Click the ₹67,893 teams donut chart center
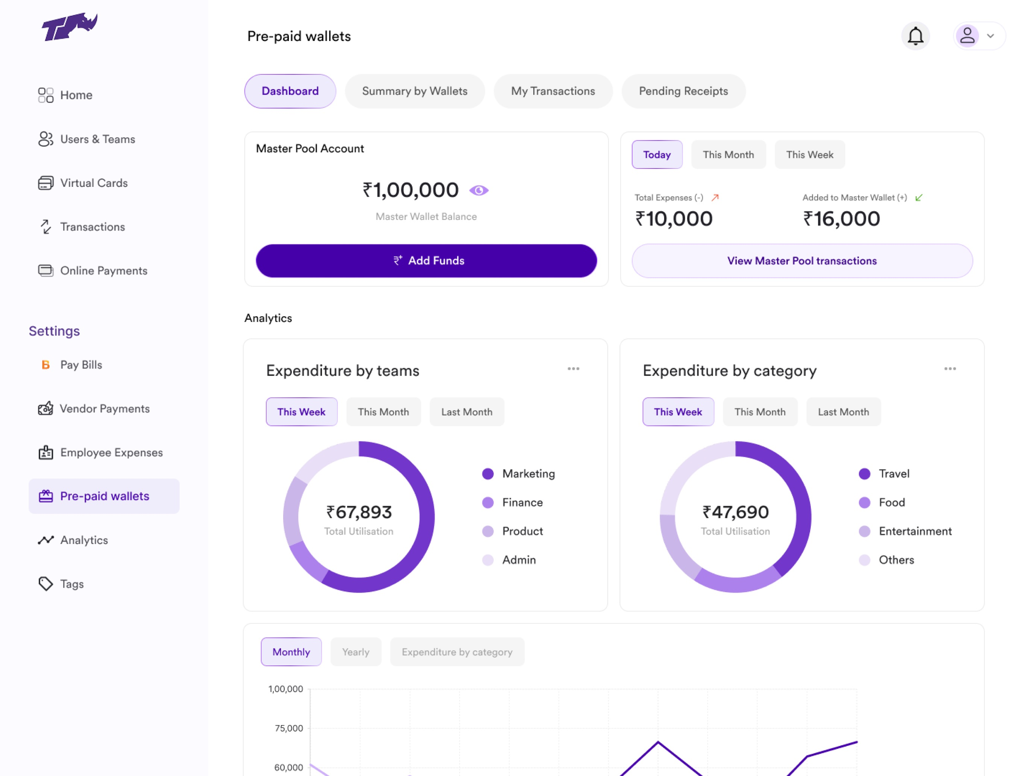1035x776 pixels. click(x=359, y=517)
